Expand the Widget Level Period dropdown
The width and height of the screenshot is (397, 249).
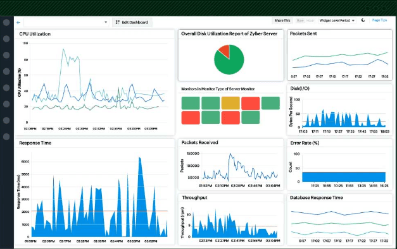[x=337, y=20]
